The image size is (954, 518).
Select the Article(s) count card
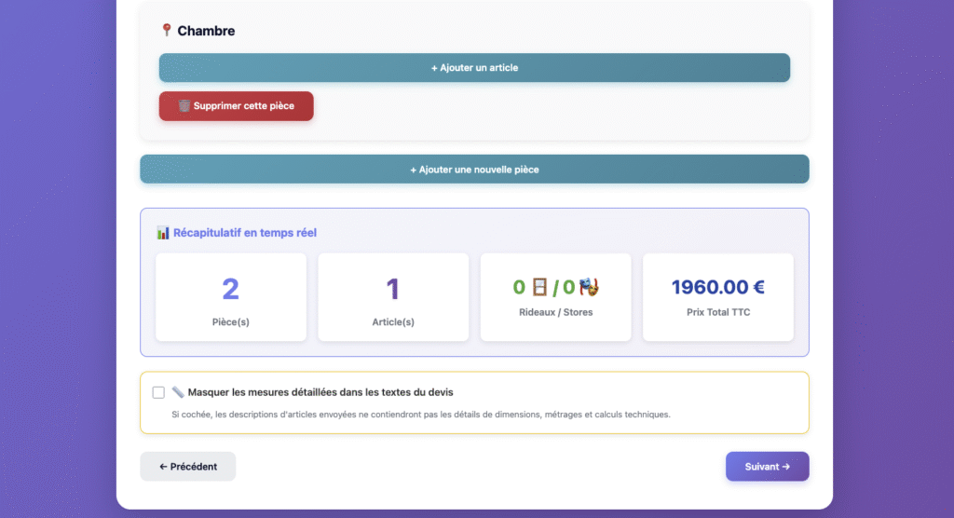pyautogui.click(x=392, y=297)
